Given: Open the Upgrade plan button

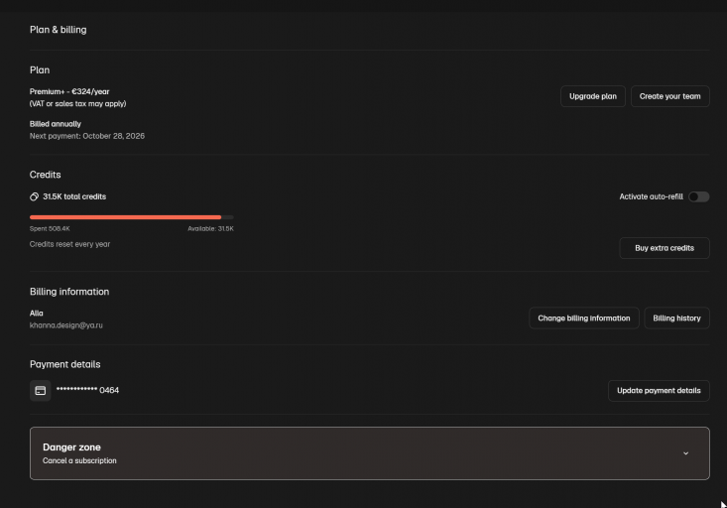Looking at the screenshot, I should (x=593, y=96).
